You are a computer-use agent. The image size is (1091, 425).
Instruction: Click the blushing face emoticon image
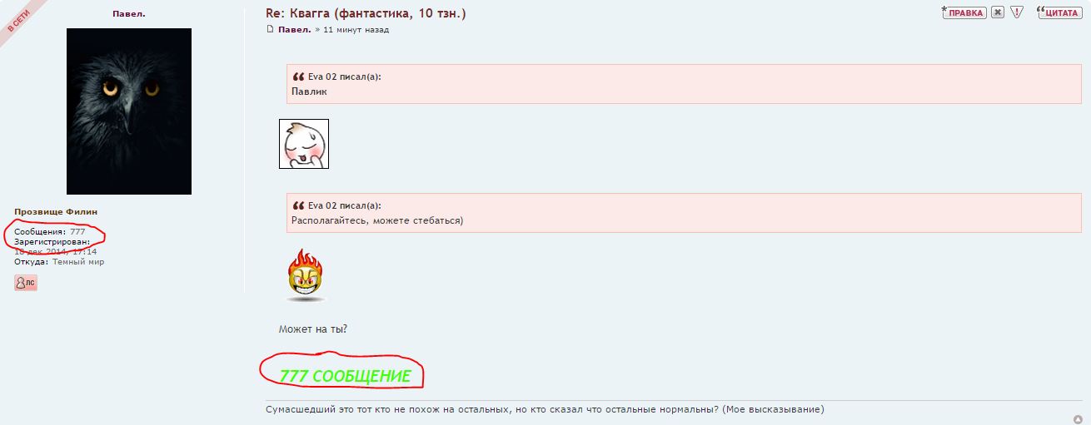pos(304,144)
